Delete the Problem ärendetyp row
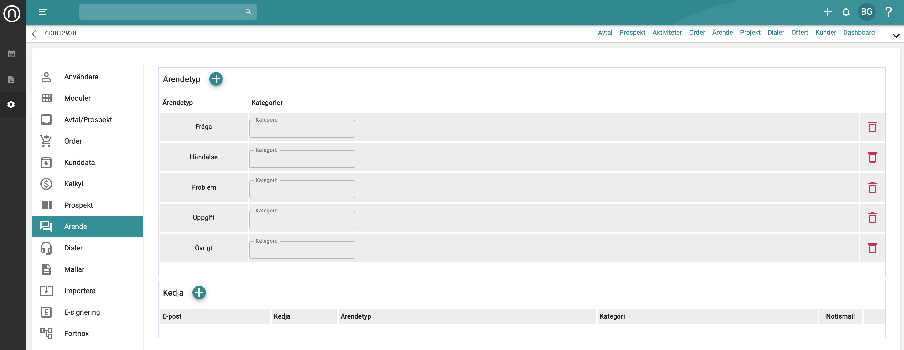The height and width of the screenshot is (350, 904). [x=873, y=187]
